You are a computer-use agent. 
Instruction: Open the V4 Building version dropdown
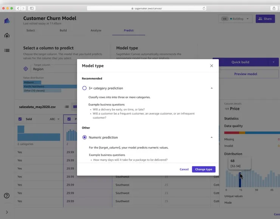pos(235,19)
